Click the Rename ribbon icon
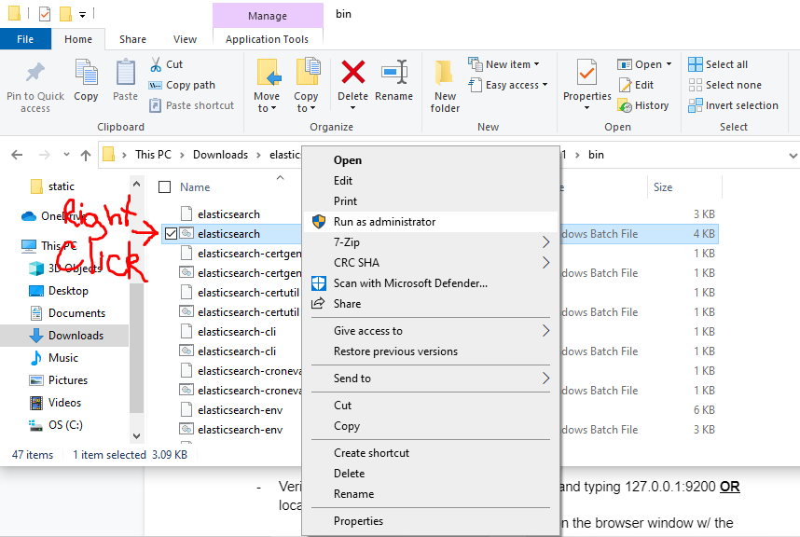The height and width of the screenshot is (537, 800). [393, 72]
